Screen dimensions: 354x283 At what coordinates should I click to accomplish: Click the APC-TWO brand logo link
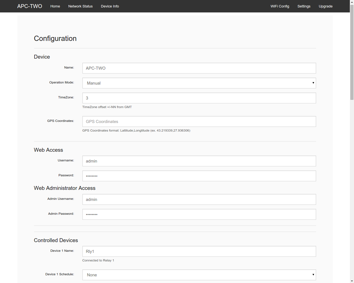30,6
